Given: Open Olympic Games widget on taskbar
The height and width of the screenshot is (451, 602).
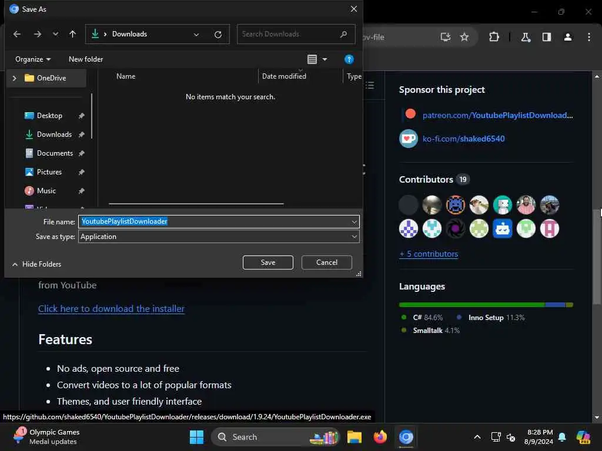Looking at the screenshot, I should pos(46,437).
